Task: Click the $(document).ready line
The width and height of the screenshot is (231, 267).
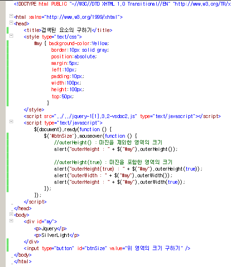Action: tap(73, 129)
